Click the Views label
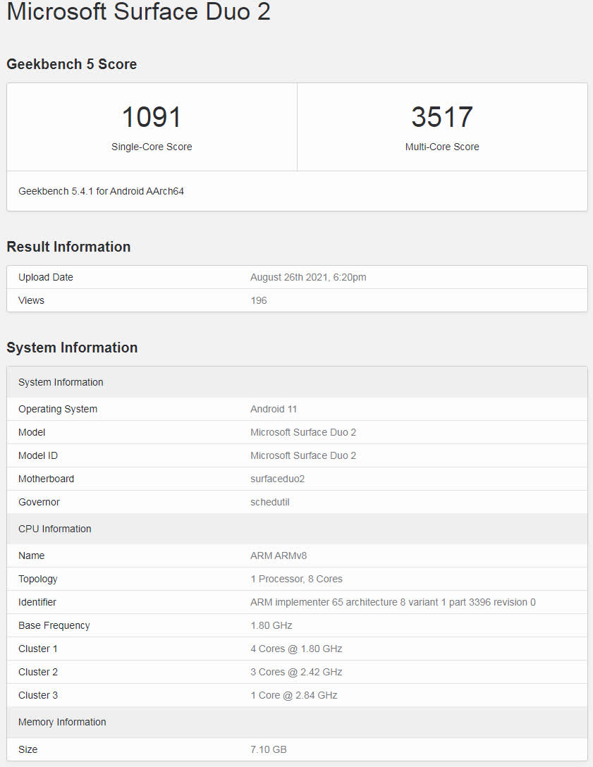The height and width of the screenshot is (767, 593). pyautogui.click(x=31, y=300)
